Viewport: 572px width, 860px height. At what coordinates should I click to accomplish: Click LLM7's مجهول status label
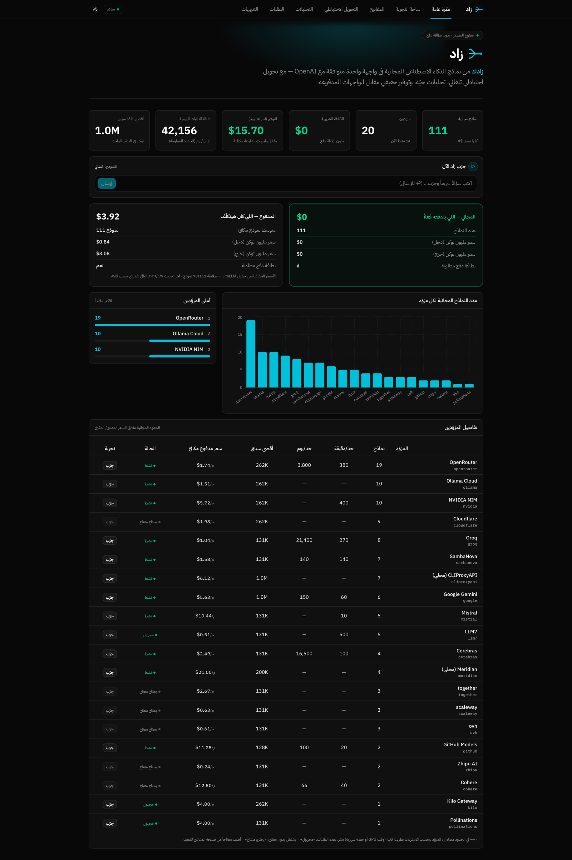click(x=150, y=635)
